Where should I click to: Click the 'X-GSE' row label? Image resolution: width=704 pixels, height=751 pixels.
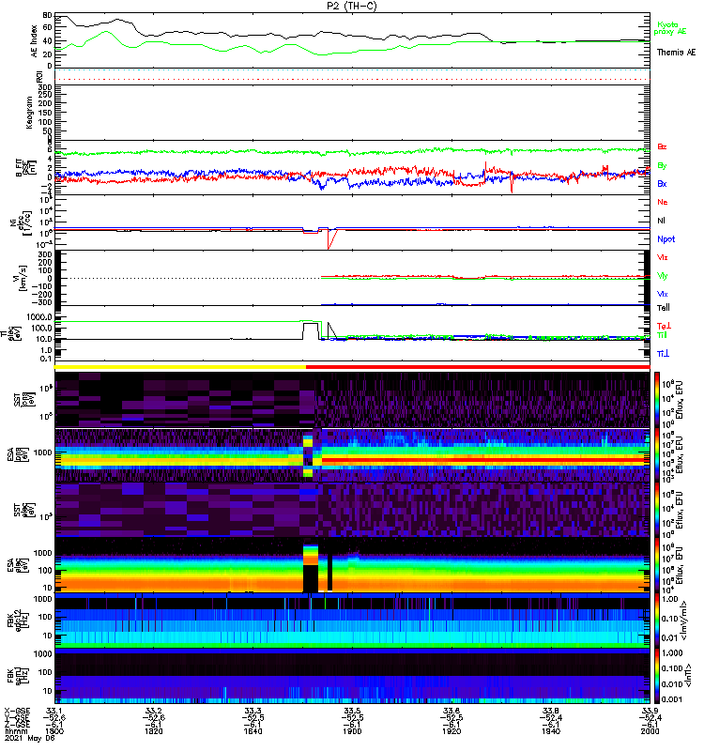tap(17, 711)
